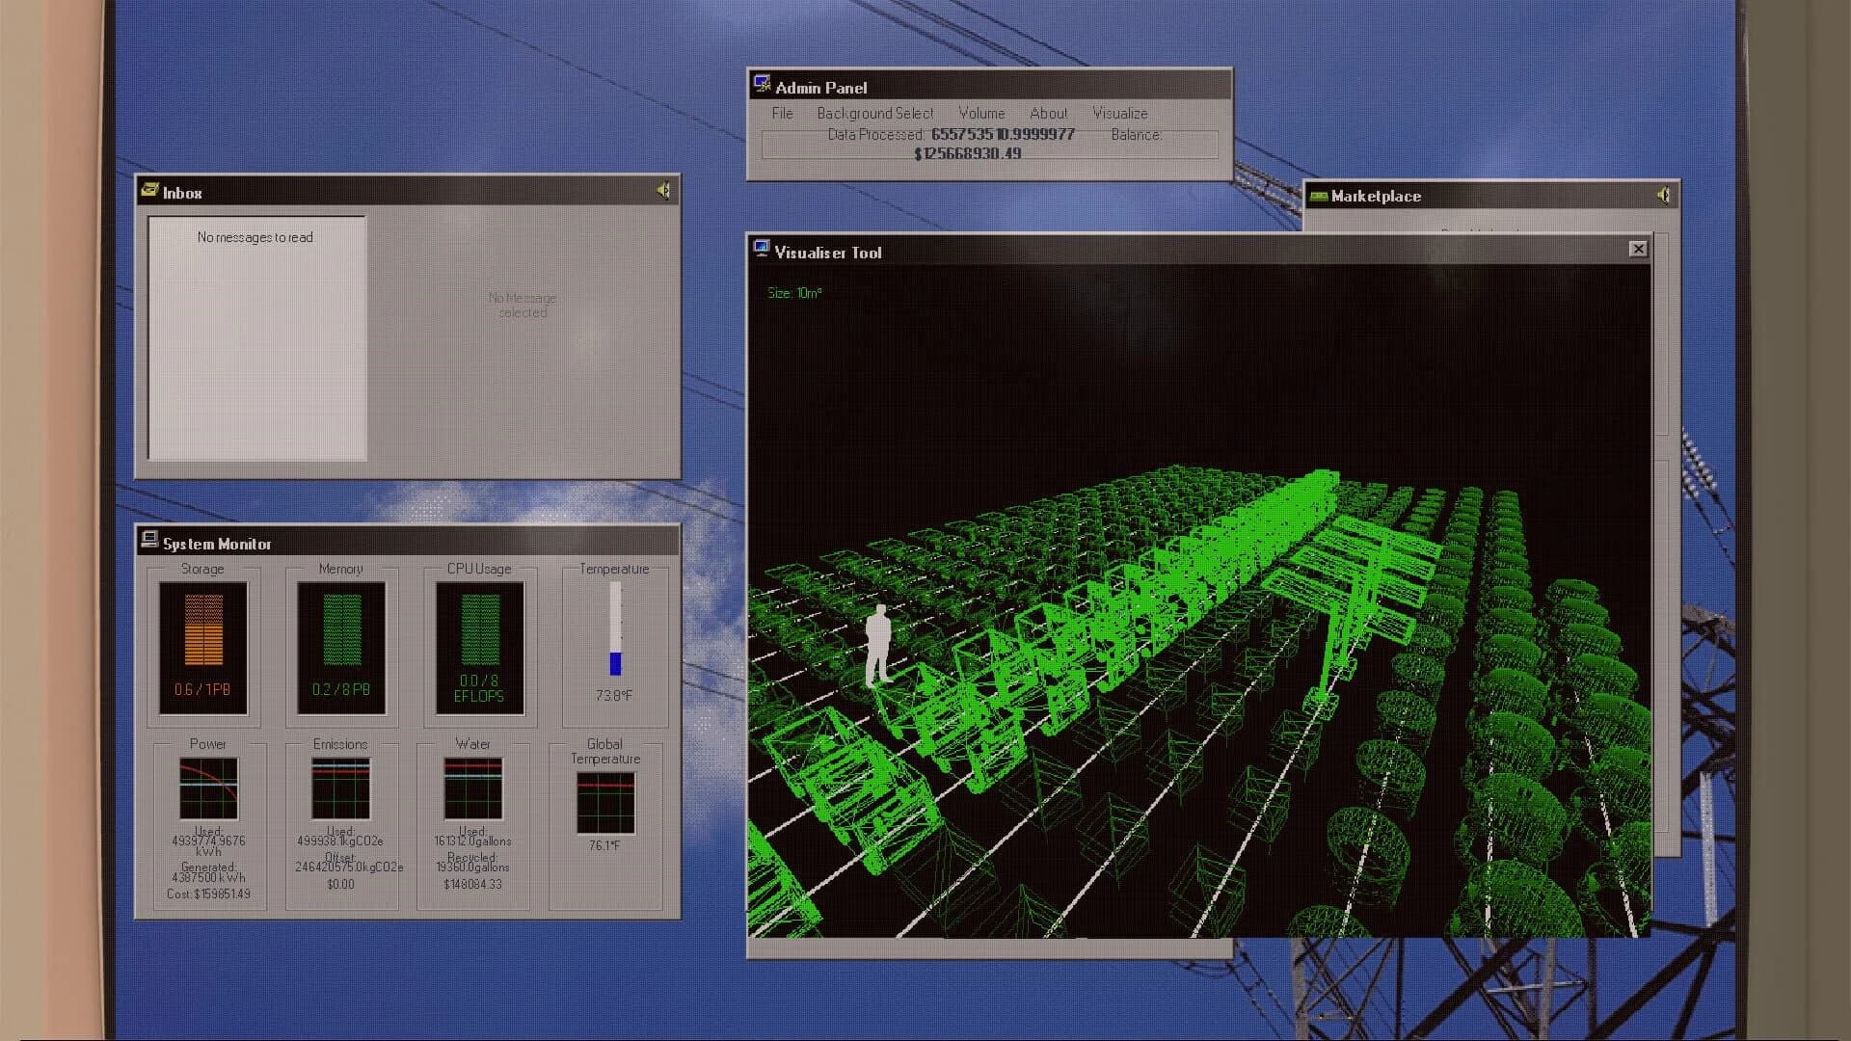Open the Visualize menu
This screenshot has height=1041, width=1851.
pyautogui.click(x=1118, y=113)
